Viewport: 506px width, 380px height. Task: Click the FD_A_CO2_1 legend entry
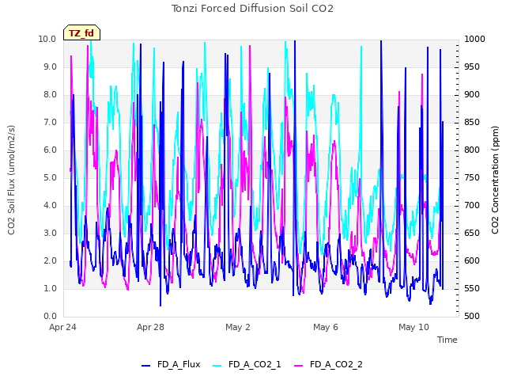pos(247,364)
